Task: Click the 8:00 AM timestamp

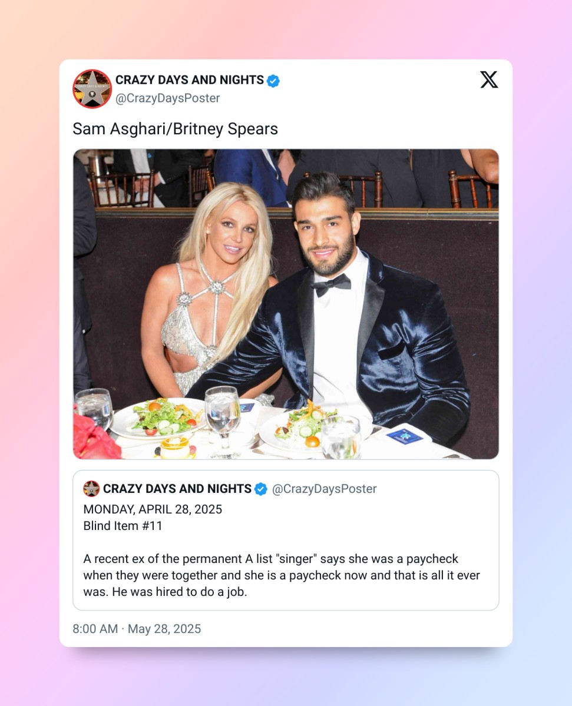Action: coord(95,628)
